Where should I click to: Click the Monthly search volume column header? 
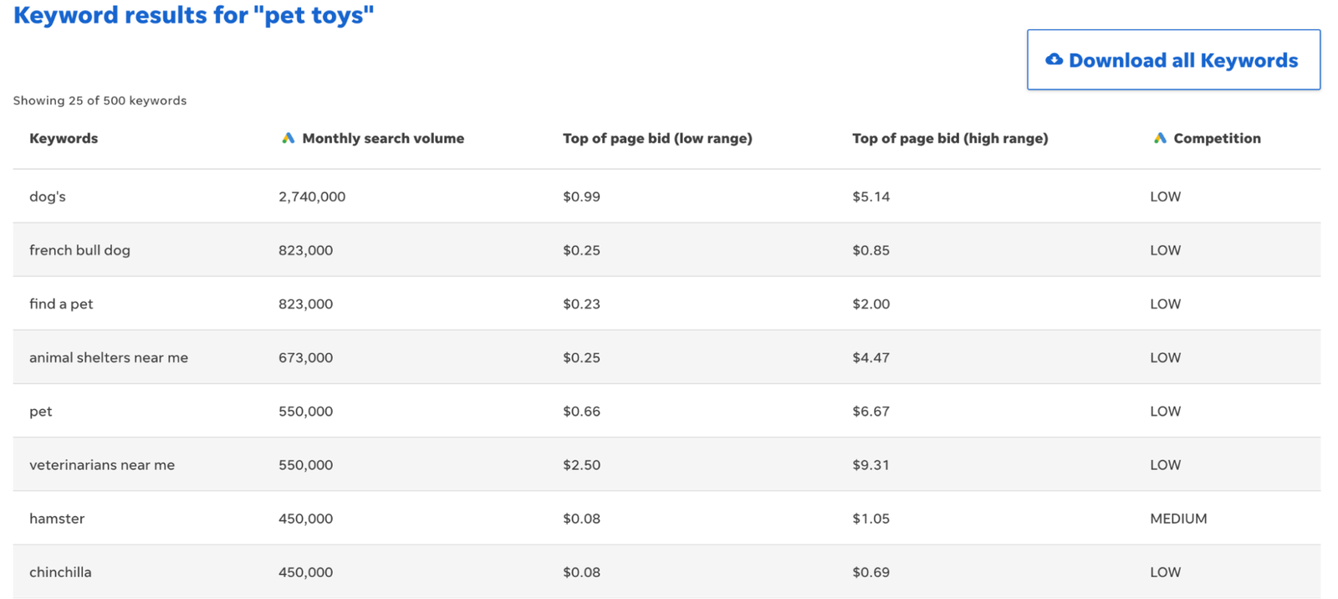383,139
